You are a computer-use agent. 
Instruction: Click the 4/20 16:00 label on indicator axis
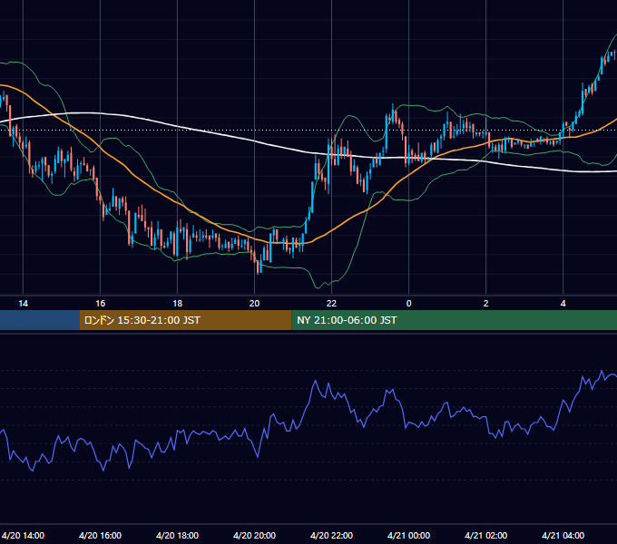click(100, 535)
